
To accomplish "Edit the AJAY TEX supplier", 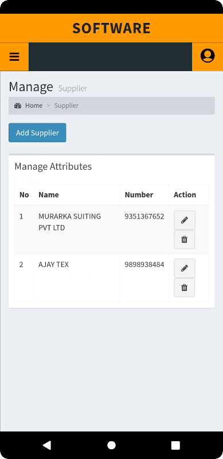I will point(185,268).
